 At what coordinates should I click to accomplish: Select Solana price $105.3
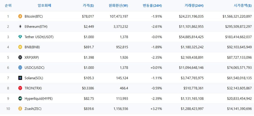89,78
